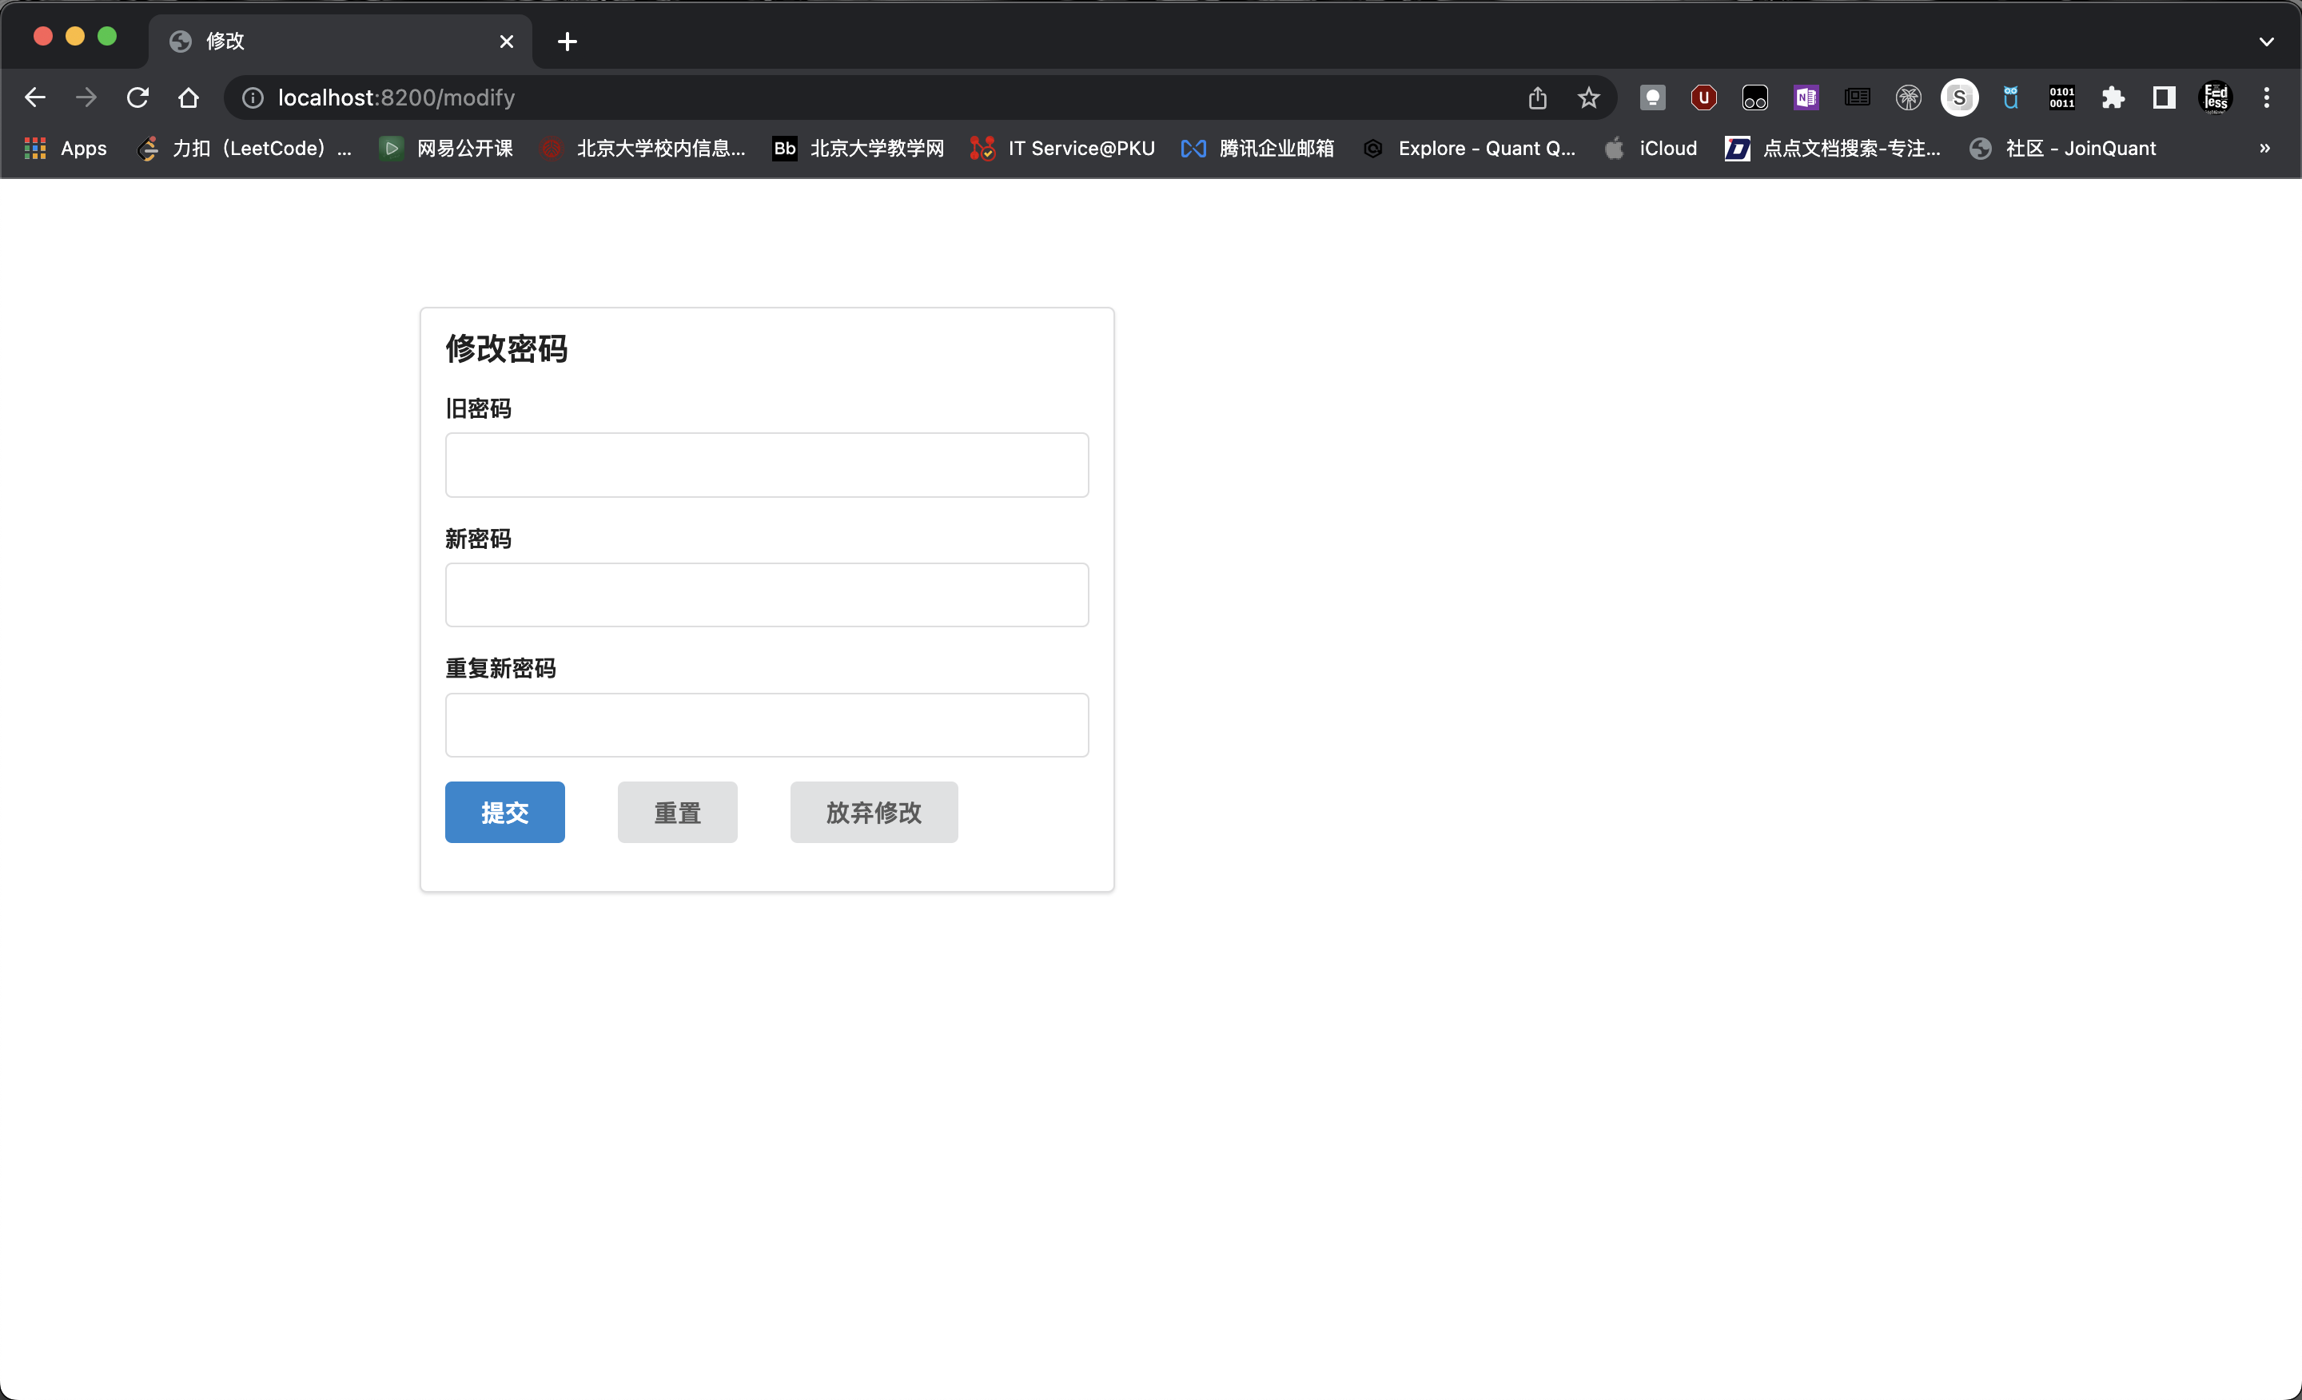Toggle the browser side panel icon
The image size is (2302, 1400).
click(x=2164, y=97)
